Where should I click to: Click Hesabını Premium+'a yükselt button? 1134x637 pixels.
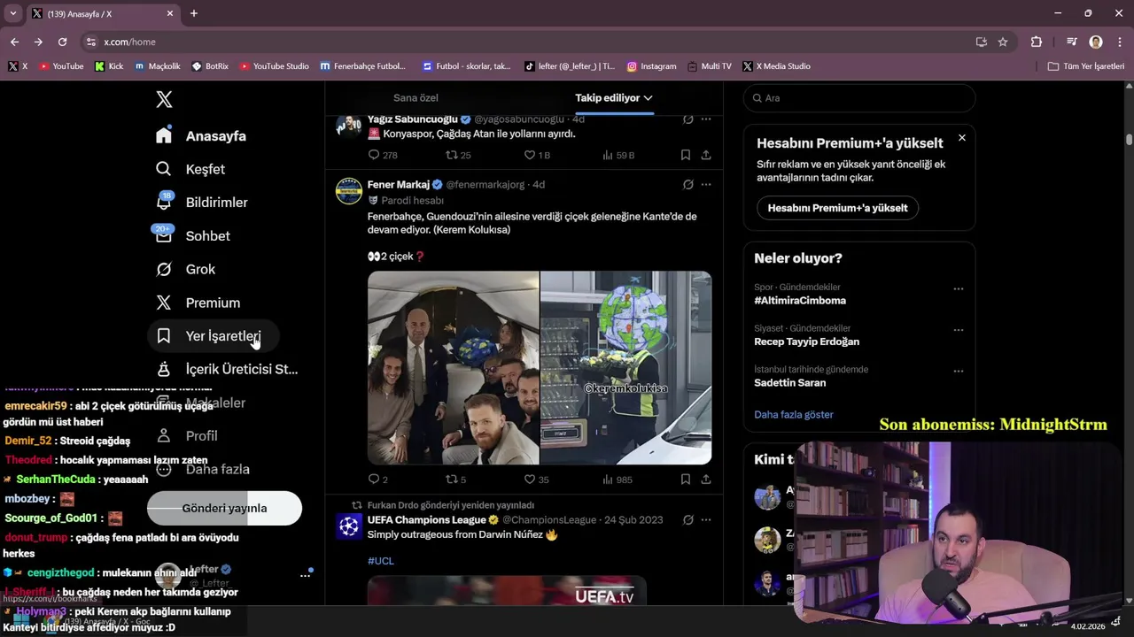[x=837, y=208]
